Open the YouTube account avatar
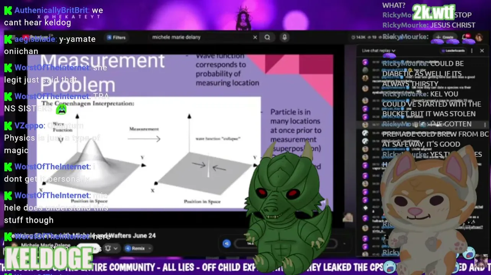The width and height of the screenshot is (491, 275). point(479,37)
